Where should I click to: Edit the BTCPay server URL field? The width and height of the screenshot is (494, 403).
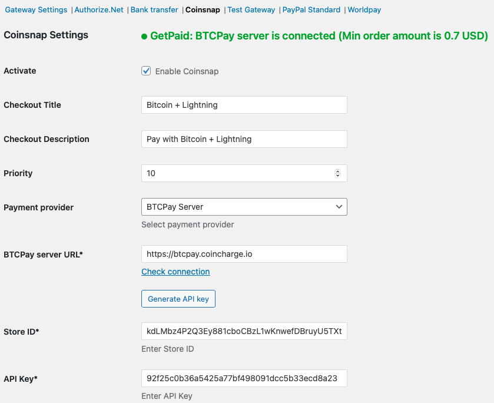pyautogui.click(x=244, y=254)
